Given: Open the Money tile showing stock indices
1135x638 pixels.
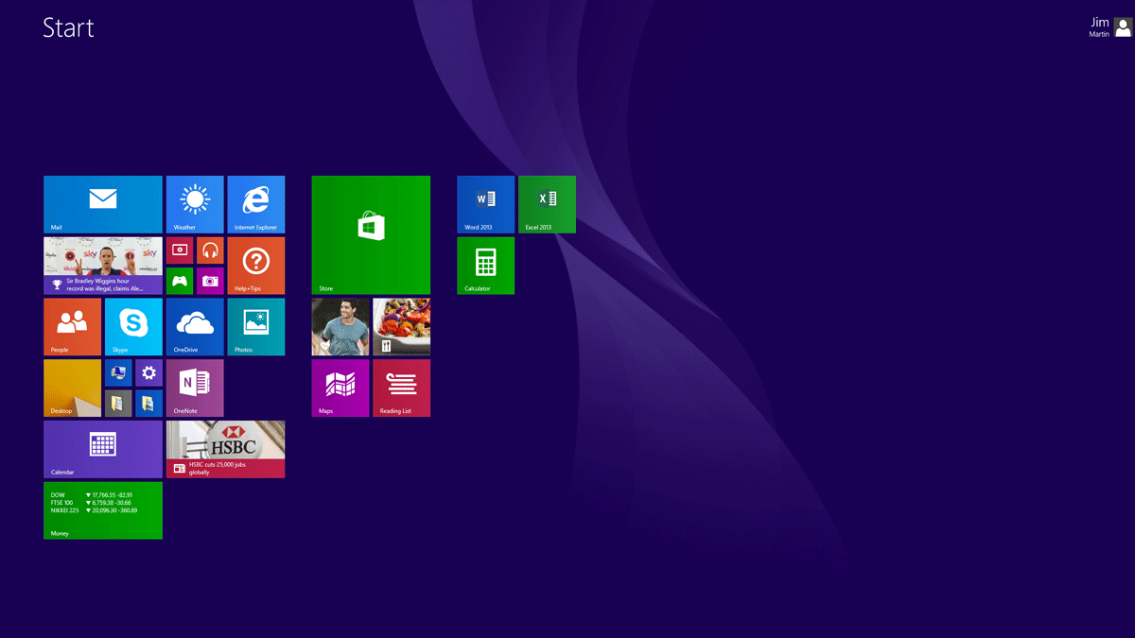Looking at the screenshot, I should pos(102,510).
